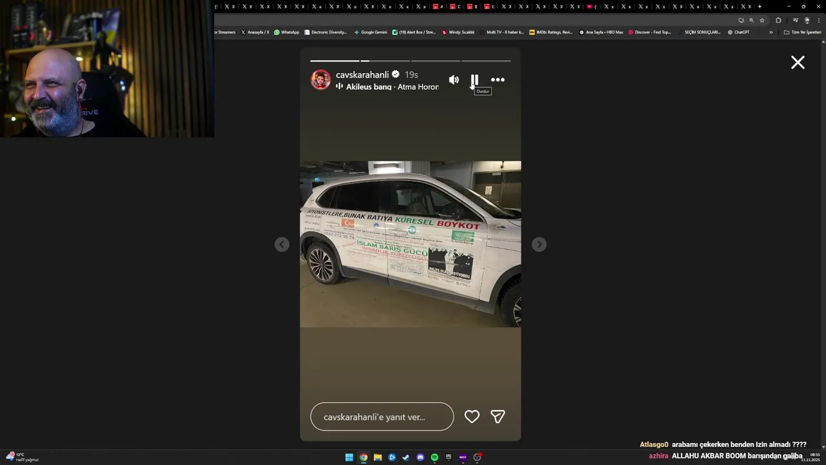This screenshot has height=465, width=826.
Task: Open the Tüm Yer İşaretleri folder
Action: click(802, 32)
